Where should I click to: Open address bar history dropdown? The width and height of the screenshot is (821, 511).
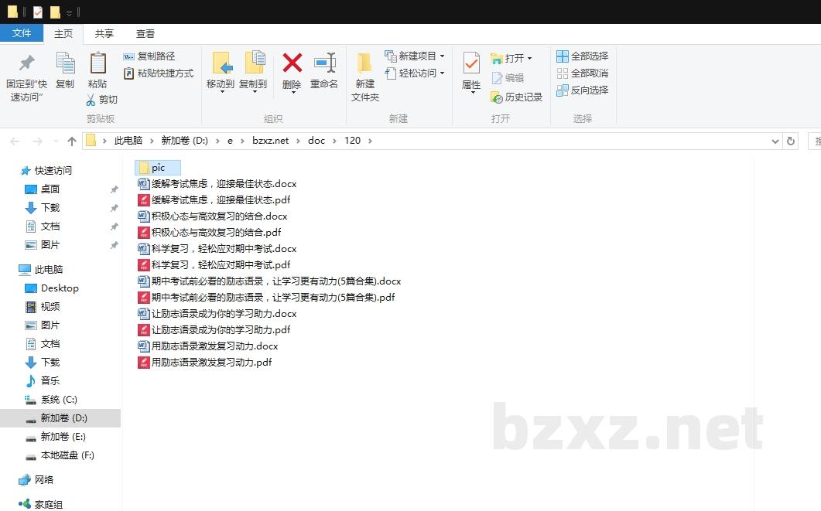pos(775,141)
